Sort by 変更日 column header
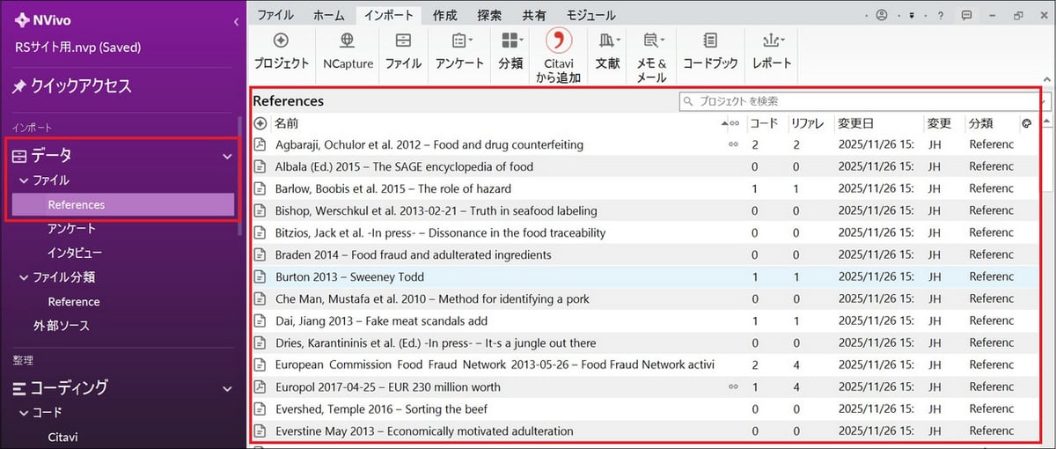Image resolution: width=1056 pixels, height=449 pixels. 855,123
